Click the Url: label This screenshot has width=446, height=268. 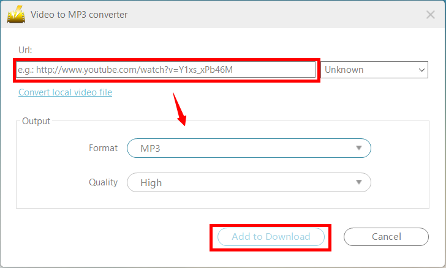25,49
